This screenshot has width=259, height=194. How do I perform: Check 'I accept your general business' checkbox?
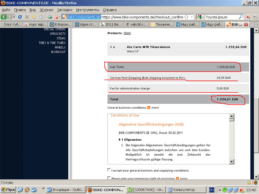click(x=109, y=170)
